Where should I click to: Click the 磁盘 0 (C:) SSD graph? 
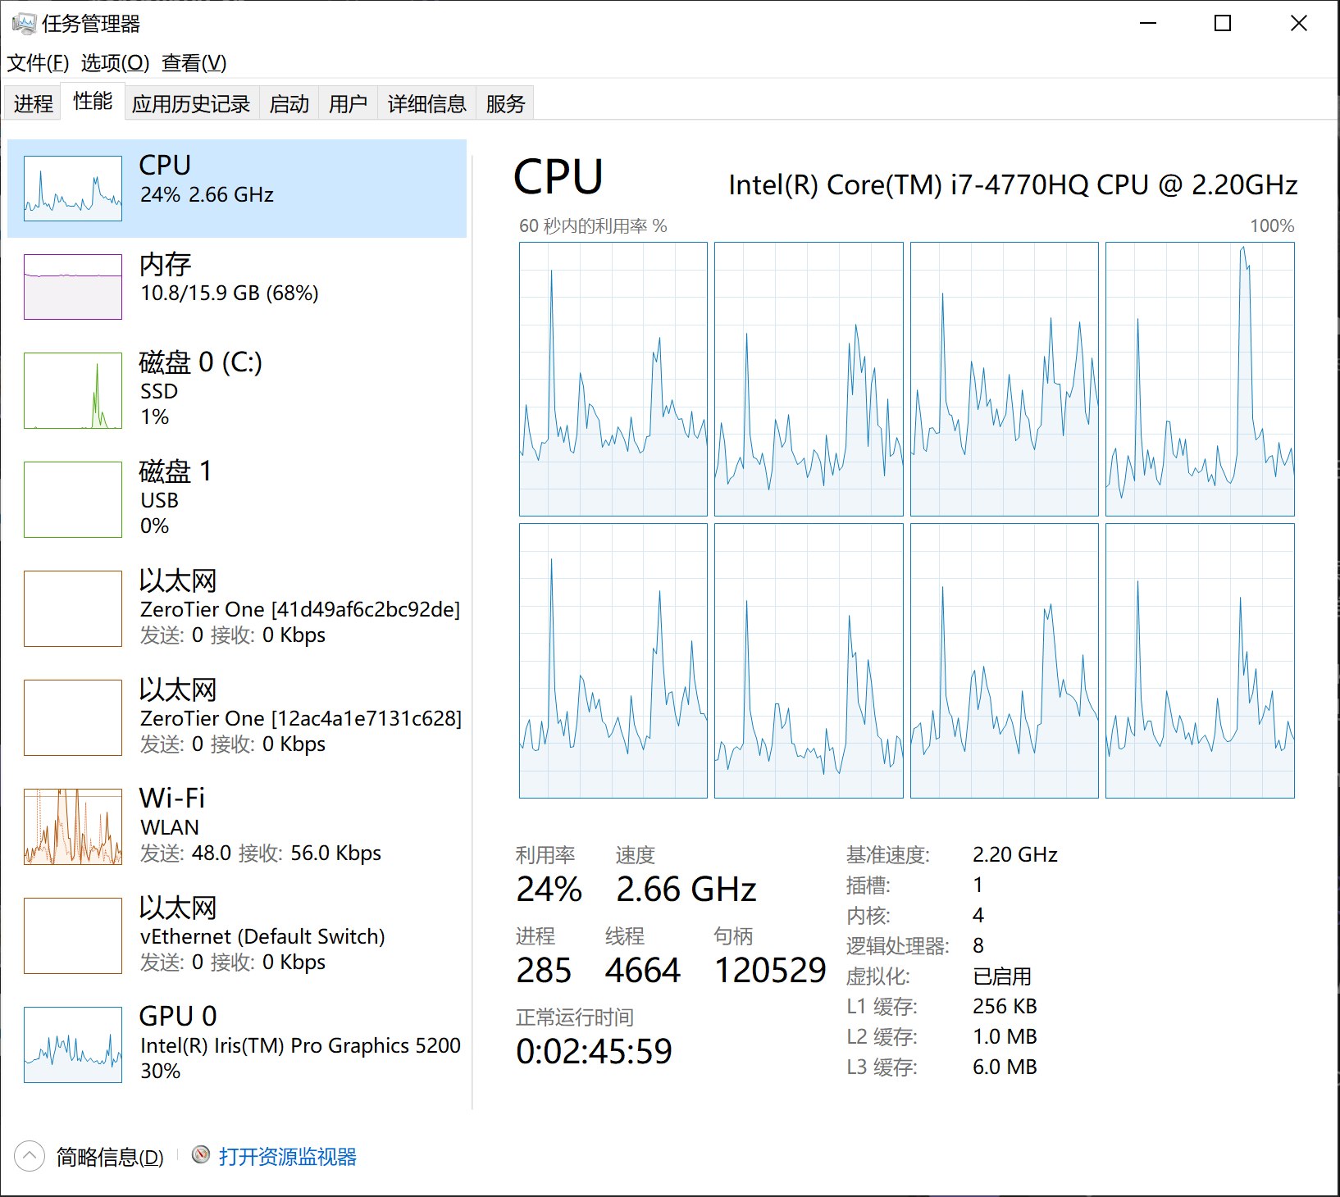[x=73, y=391]
